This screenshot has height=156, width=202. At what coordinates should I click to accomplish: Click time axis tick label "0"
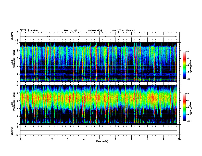click(20, 139)
